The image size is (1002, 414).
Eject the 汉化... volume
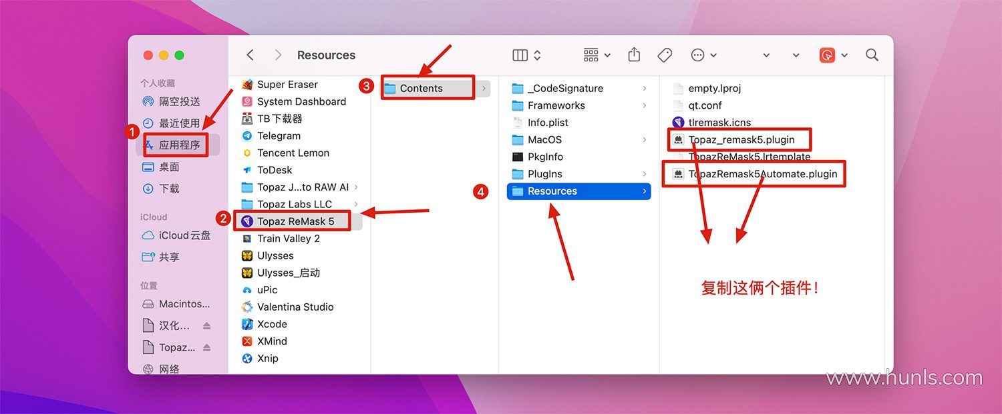tap(206, 326)
